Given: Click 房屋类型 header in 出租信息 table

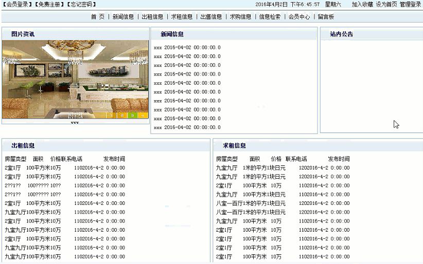Looking at the screenshot, I should coord(15,159).
